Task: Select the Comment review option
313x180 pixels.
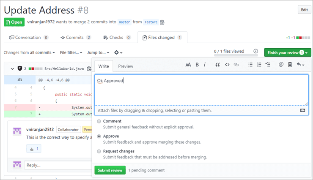Action: pos(99,121)
